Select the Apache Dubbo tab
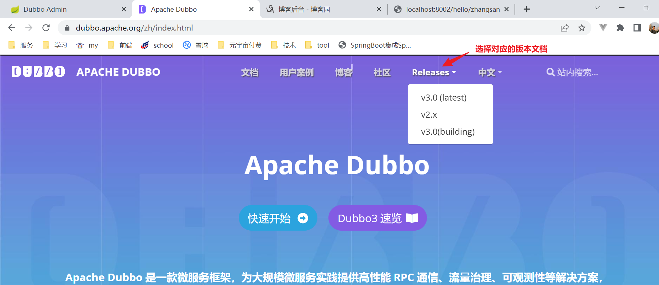This screenshot has height=285, width=659. coord(196,9)
